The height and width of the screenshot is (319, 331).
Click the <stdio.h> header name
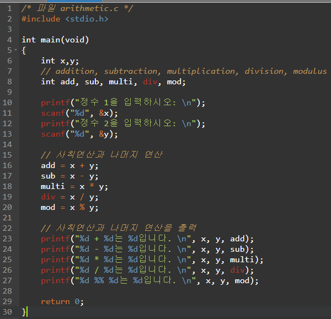tap(87, 19)
